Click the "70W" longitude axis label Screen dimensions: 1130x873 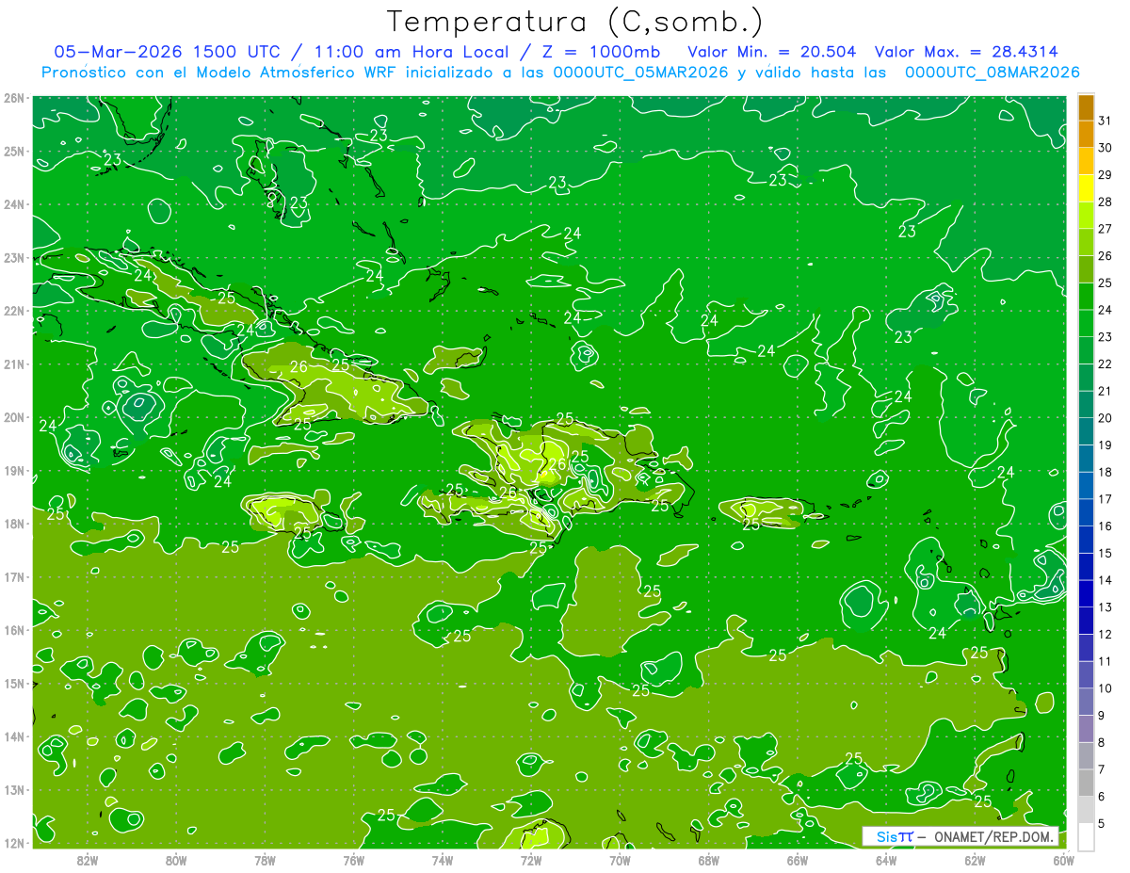(x=620, y=860)
